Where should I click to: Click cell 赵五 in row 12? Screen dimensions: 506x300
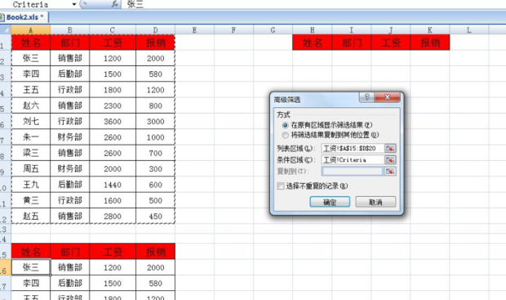pos(31,216)
